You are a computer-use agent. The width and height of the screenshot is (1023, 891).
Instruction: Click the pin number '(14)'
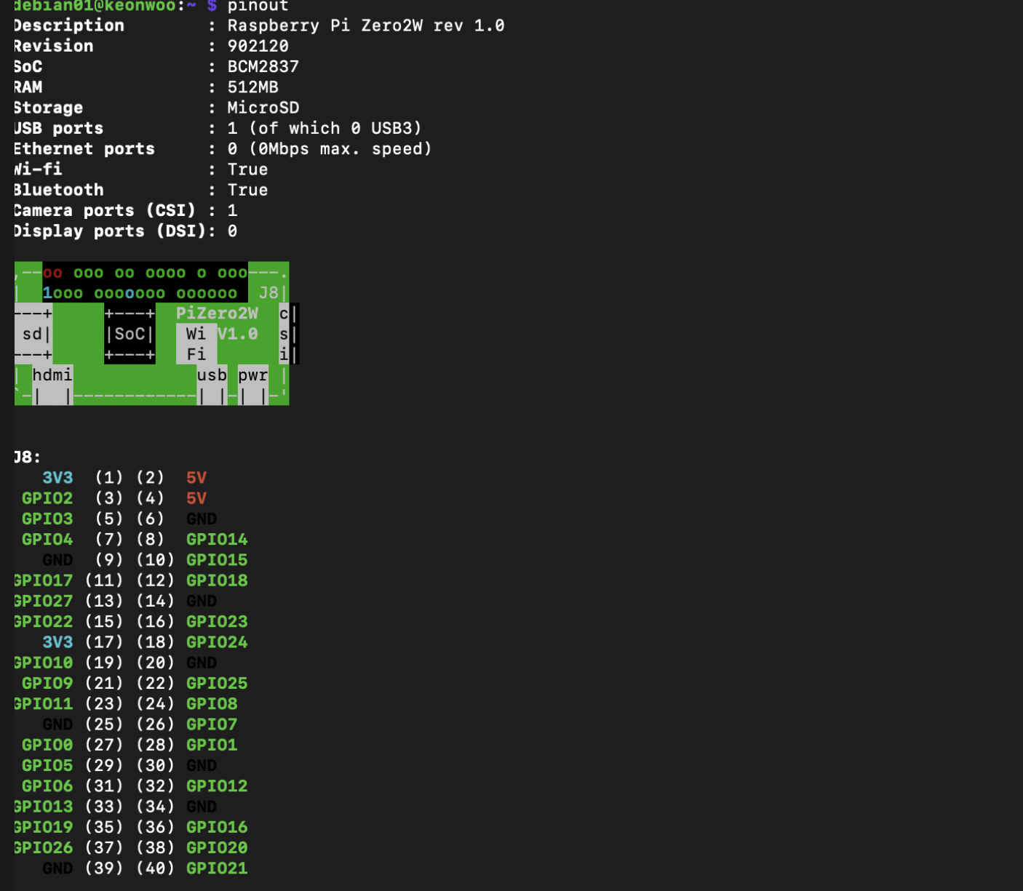[155, 601]
